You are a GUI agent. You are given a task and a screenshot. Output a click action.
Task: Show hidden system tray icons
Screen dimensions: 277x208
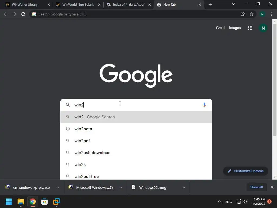click(x=219, y=201)
